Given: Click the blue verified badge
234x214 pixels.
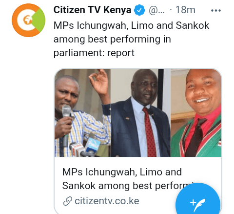Looking at the screenshot, I should (x=139, y=10).
